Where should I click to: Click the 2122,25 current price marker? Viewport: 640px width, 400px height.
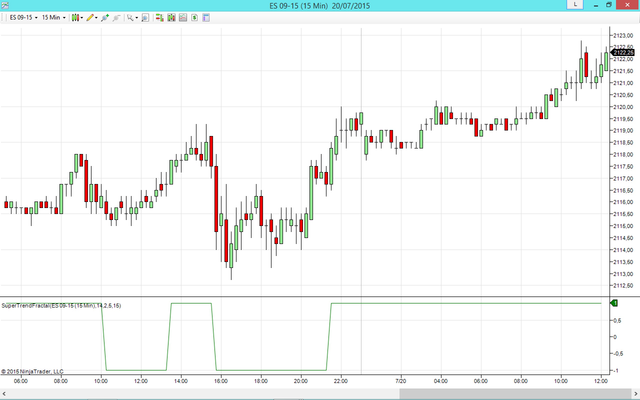click(623, 53)
